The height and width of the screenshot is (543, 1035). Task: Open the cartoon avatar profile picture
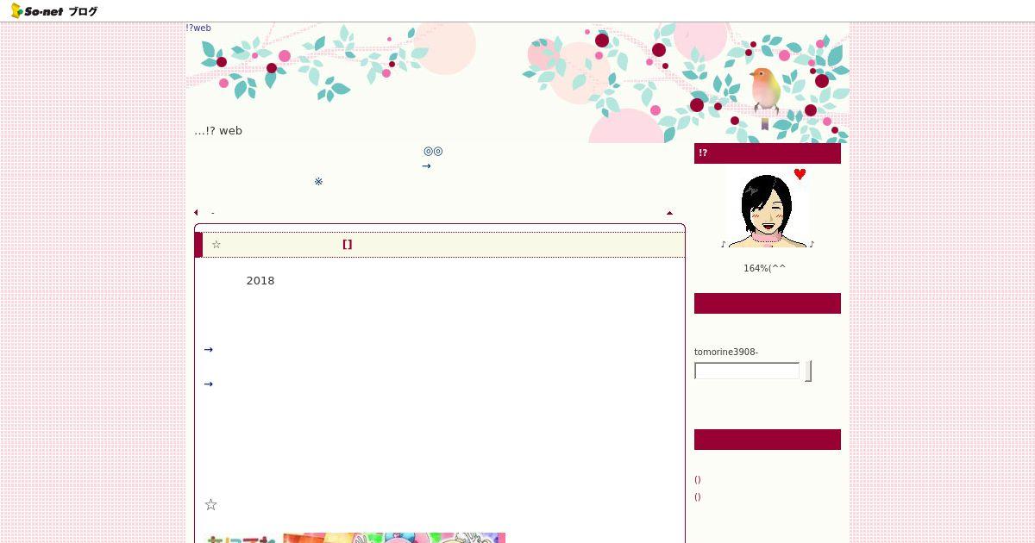pyautogui.click(x=768, y=207)
